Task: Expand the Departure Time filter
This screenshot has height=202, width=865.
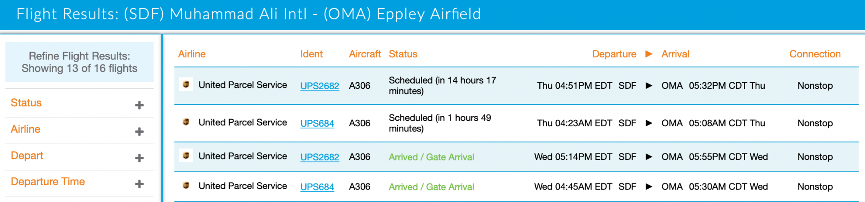Action: point(139,184)
